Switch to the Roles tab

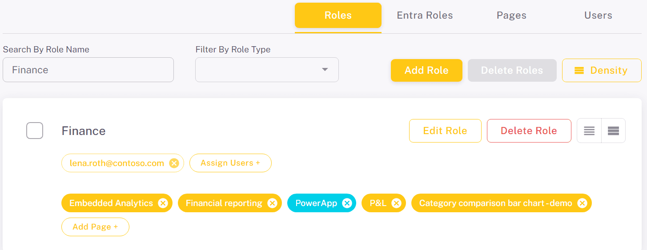(338, 16)
